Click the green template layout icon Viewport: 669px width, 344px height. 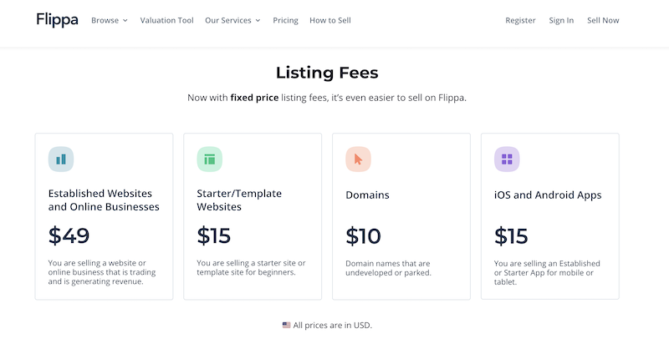210,159
